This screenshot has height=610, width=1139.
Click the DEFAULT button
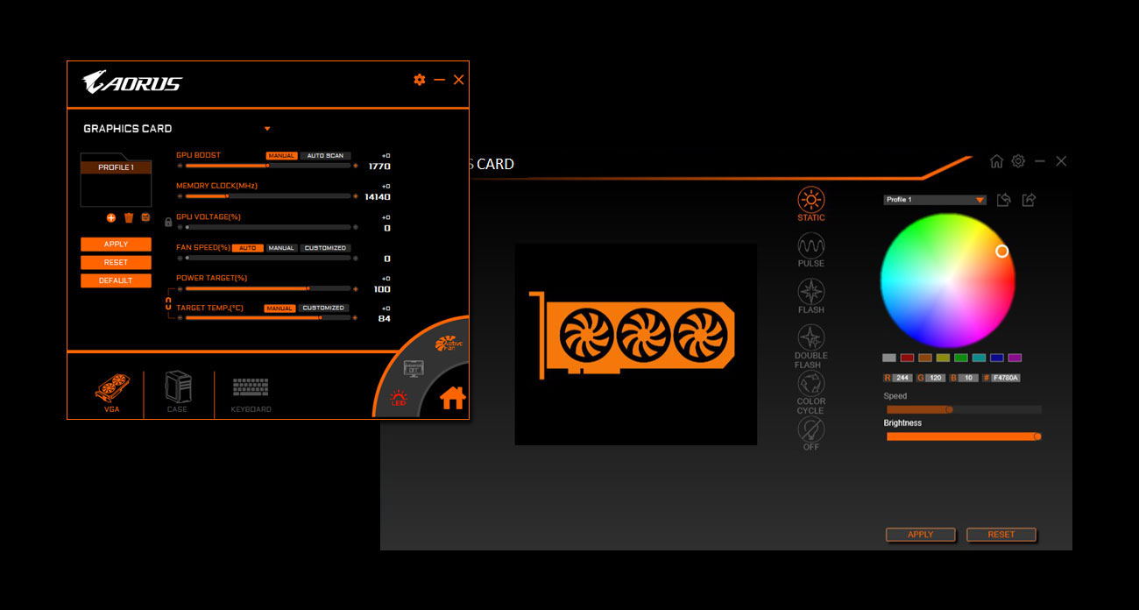[116, 280]
